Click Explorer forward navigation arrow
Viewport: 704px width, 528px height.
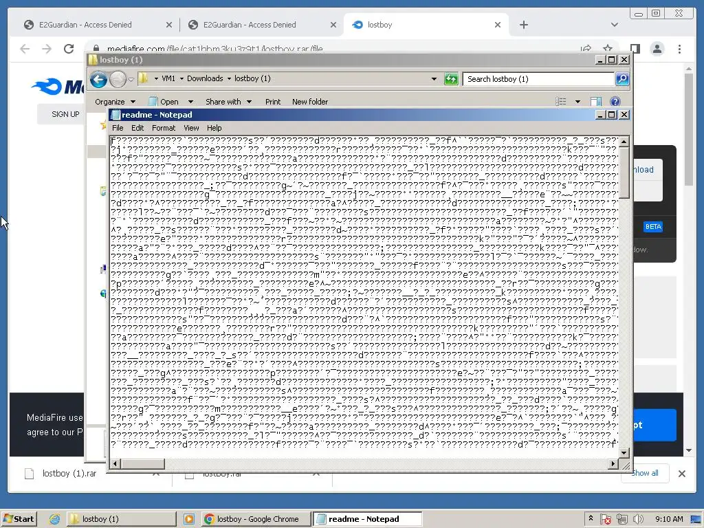click(x=118, y=80)
